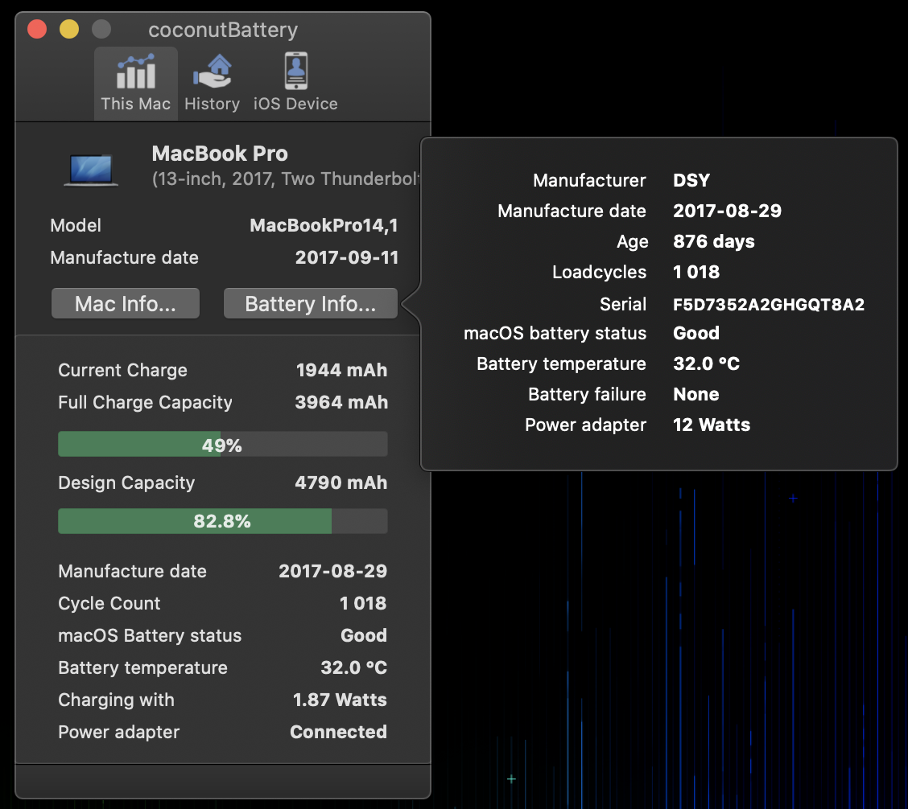Image resolution: width=908 pixels, height=809 pixels.
Task: Select the '1944 mAh' current charge value
Action: click(x=341, y=370)
